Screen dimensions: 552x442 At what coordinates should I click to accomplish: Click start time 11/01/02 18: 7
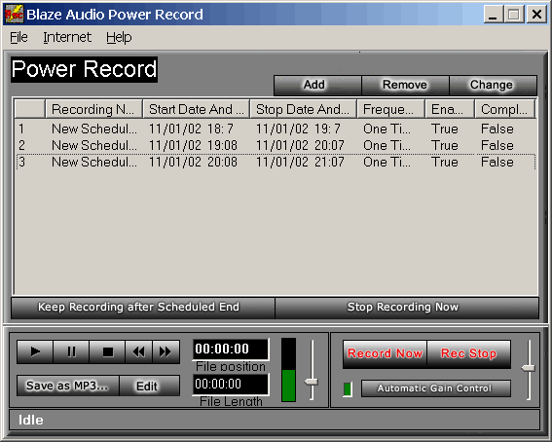(x=191, y=129)
